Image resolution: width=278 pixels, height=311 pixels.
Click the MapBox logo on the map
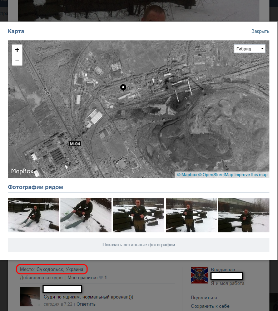[x=22, y=171]
